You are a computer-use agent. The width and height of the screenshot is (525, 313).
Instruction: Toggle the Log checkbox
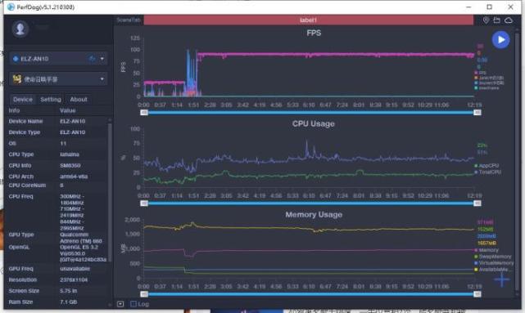134,304
